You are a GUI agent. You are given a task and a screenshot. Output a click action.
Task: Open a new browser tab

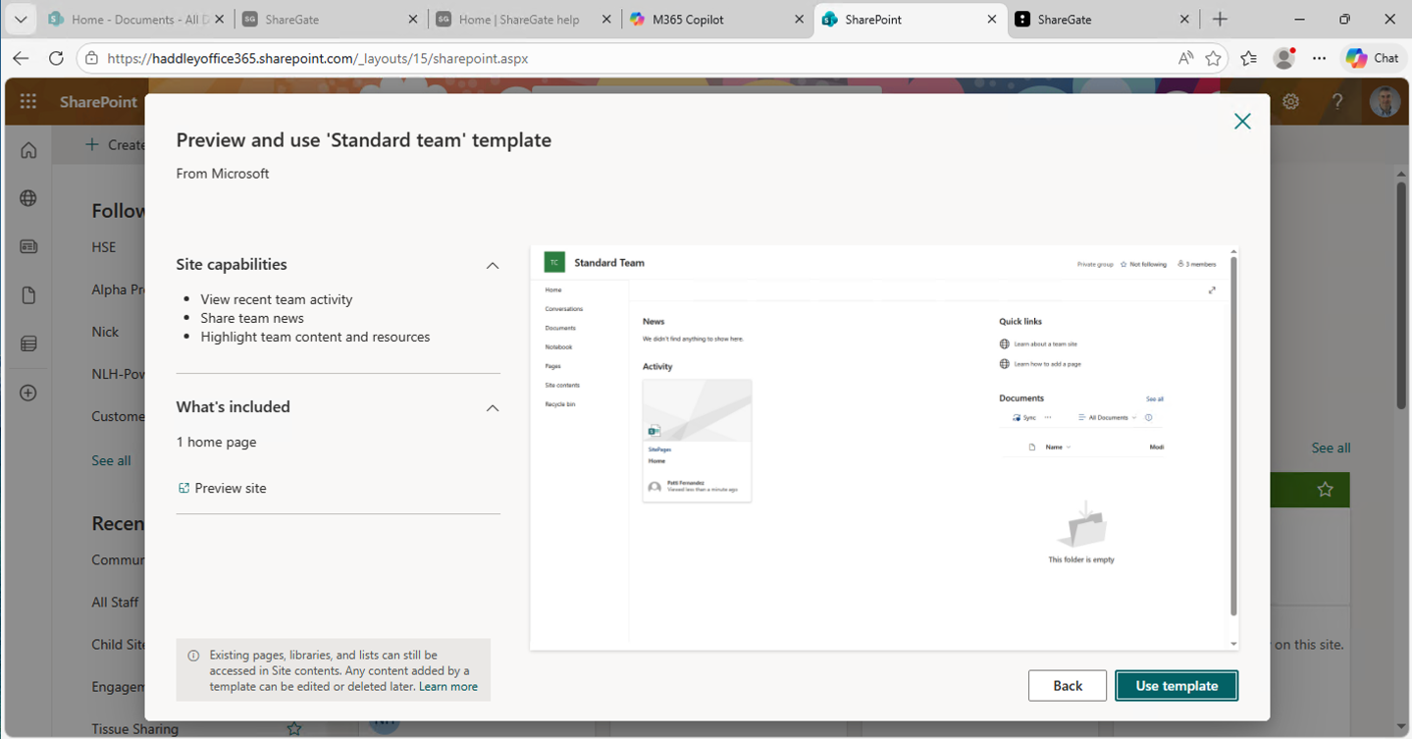point(1220,20)
